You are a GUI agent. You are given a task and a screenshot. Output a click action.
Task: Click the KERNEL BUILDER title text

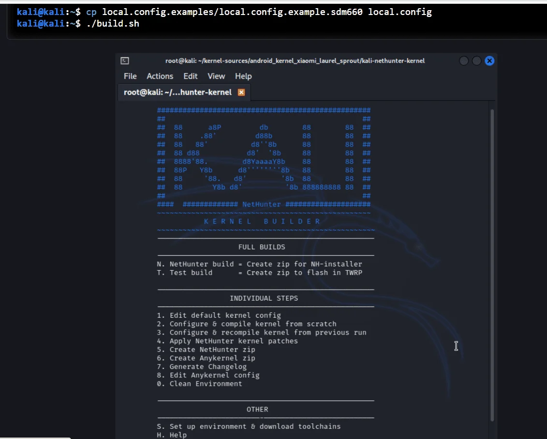tap(262, 221)
